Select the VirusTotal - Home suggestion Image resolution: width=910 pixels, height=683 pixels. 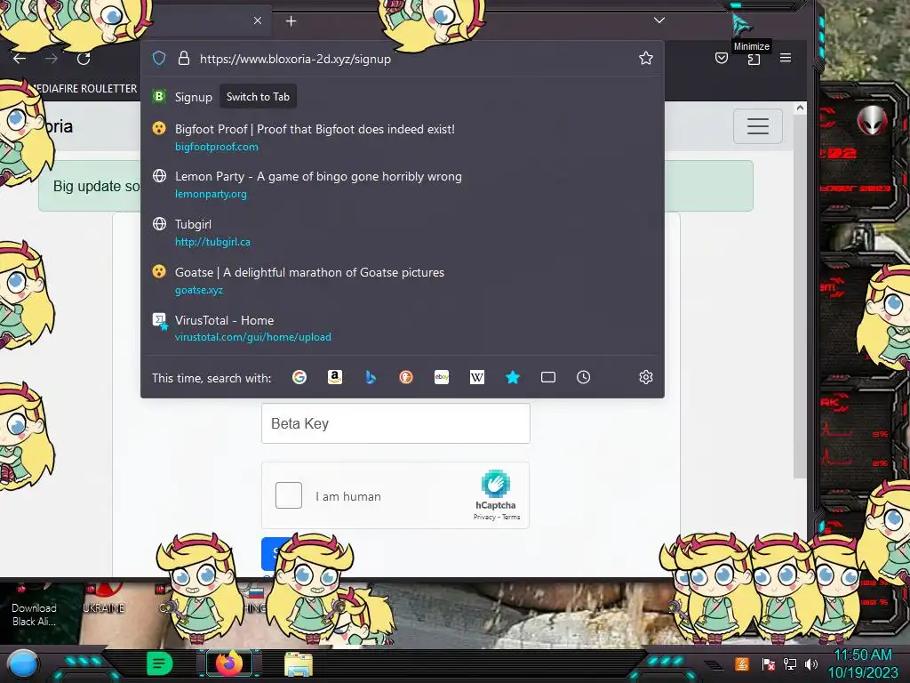[403, 328]
